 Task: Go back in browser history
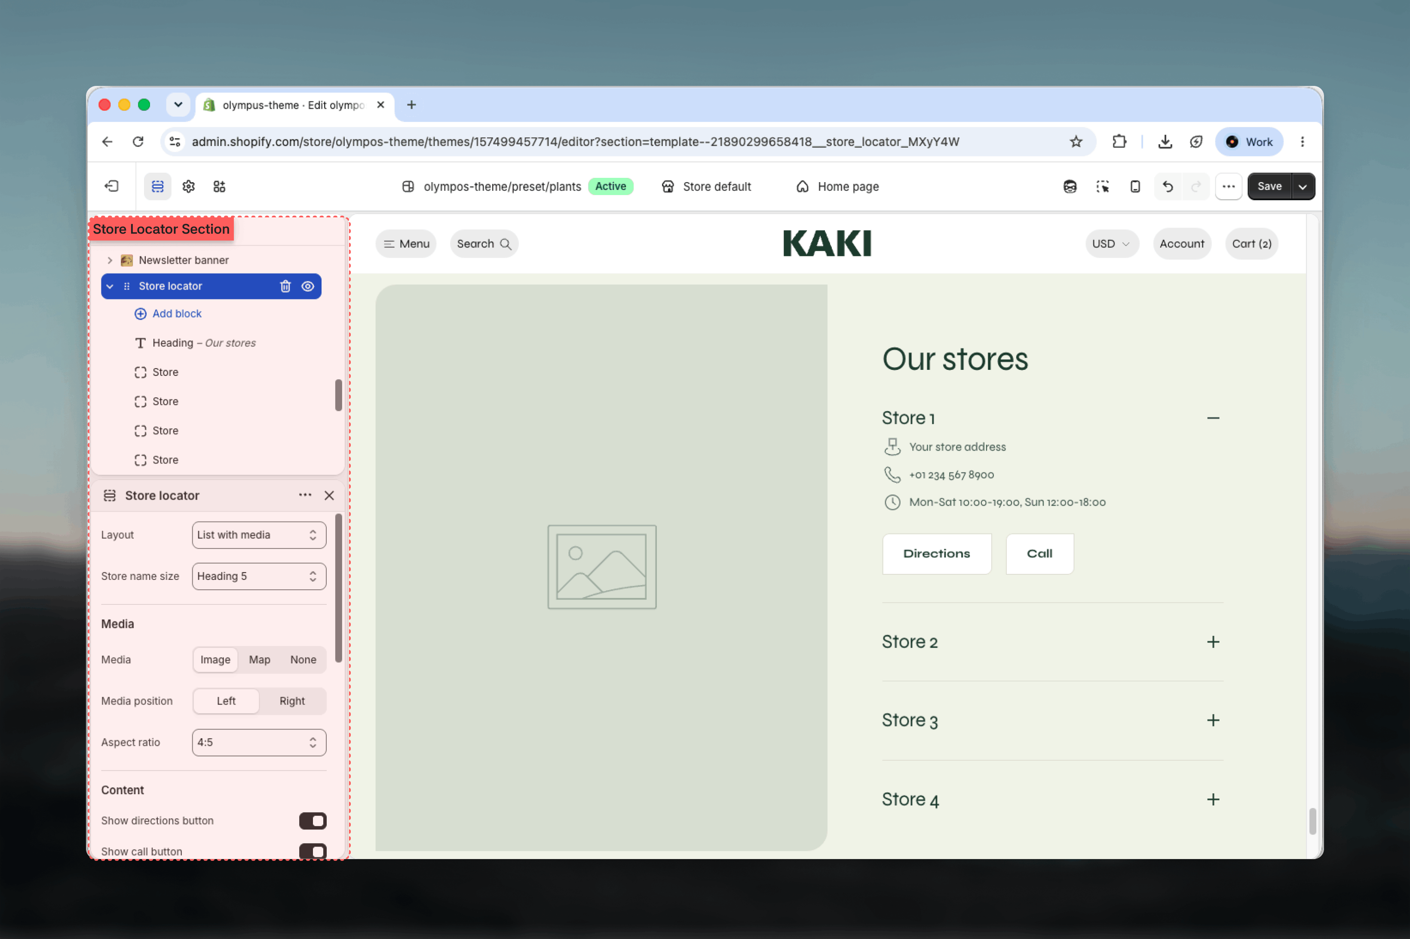(x=107, y=141)
